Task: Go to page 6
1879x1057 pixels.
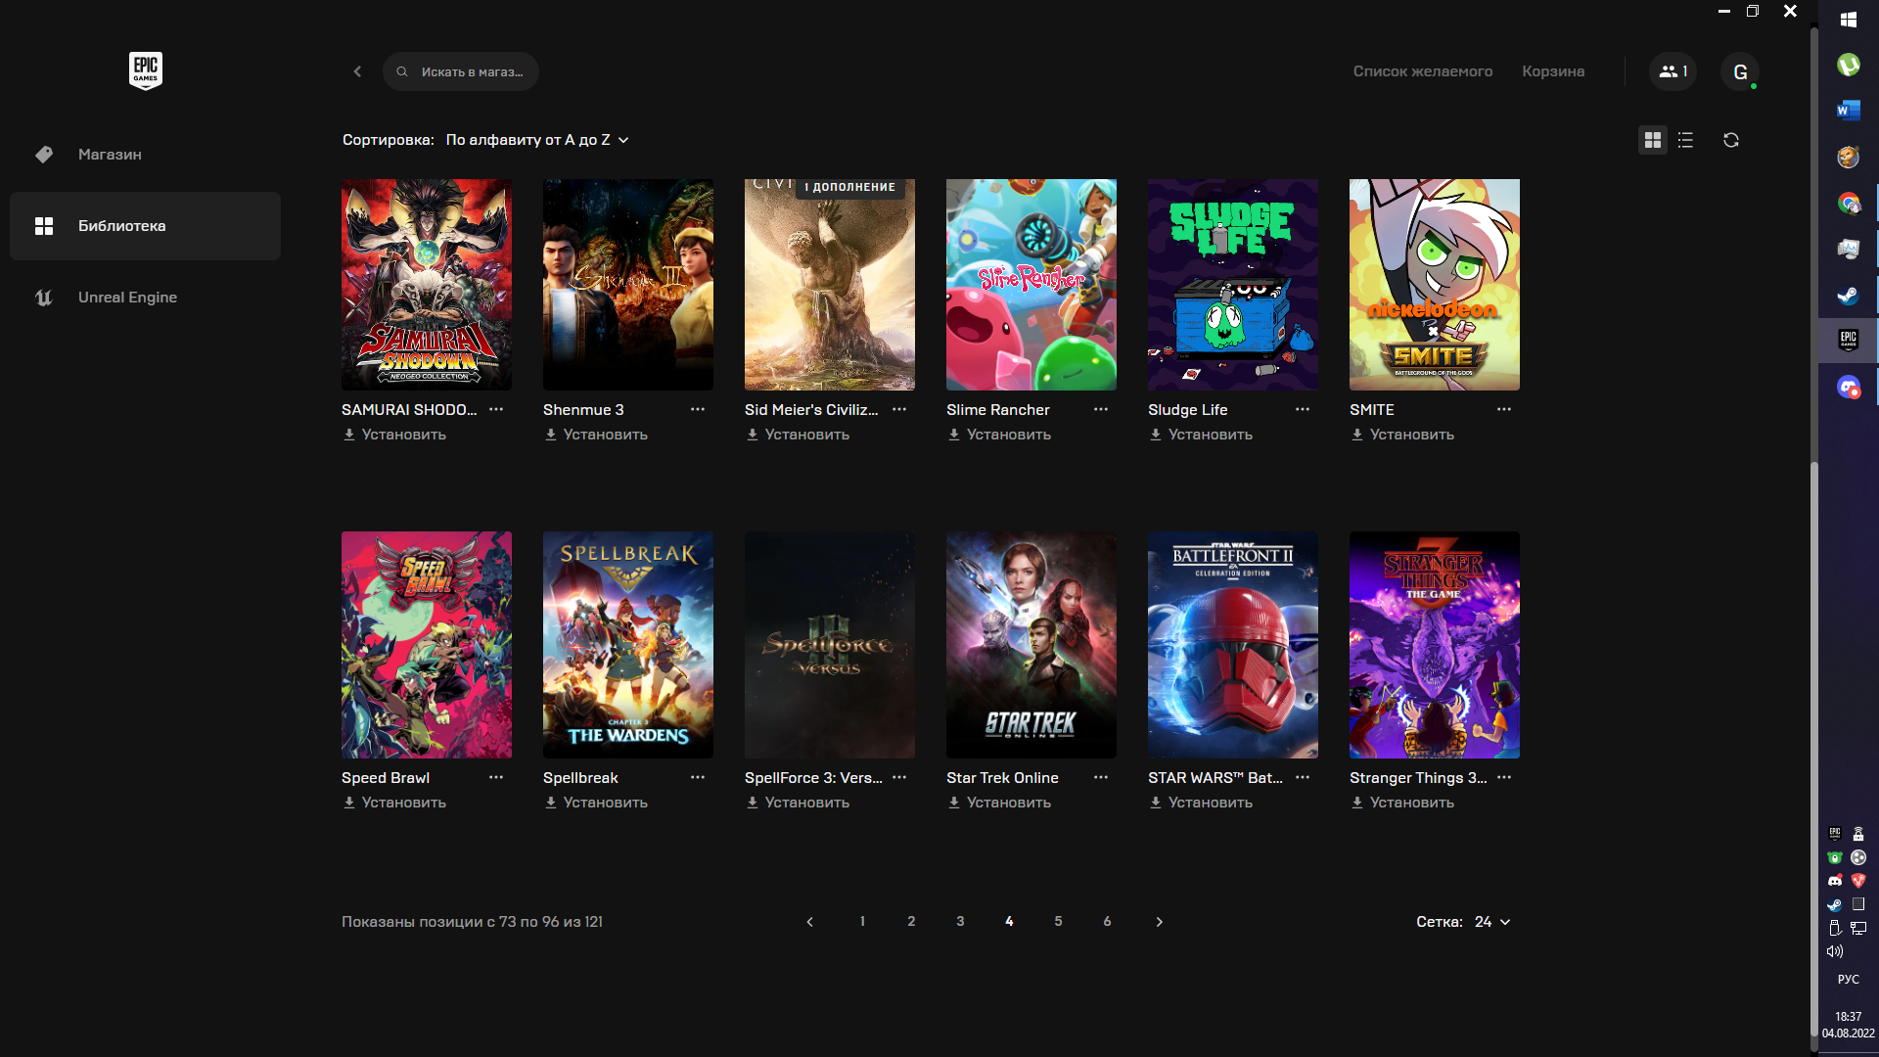Action: click(x=1107, y=922)
